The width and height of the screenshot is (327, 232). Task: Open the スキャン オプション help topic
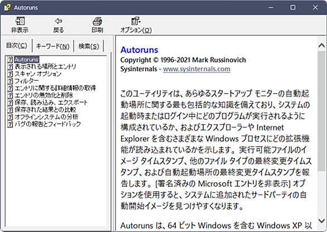38,74
